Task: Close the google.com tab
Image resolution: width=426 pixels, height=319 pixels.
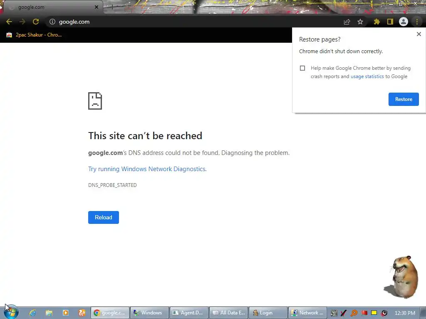Action: [97, 7]
